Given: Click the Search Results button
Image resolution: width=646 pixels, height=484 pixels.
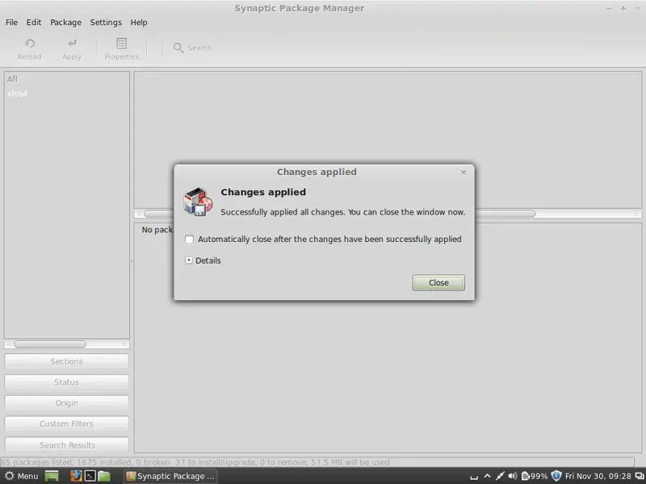Looking at the screenshot, I should (66, 445).
